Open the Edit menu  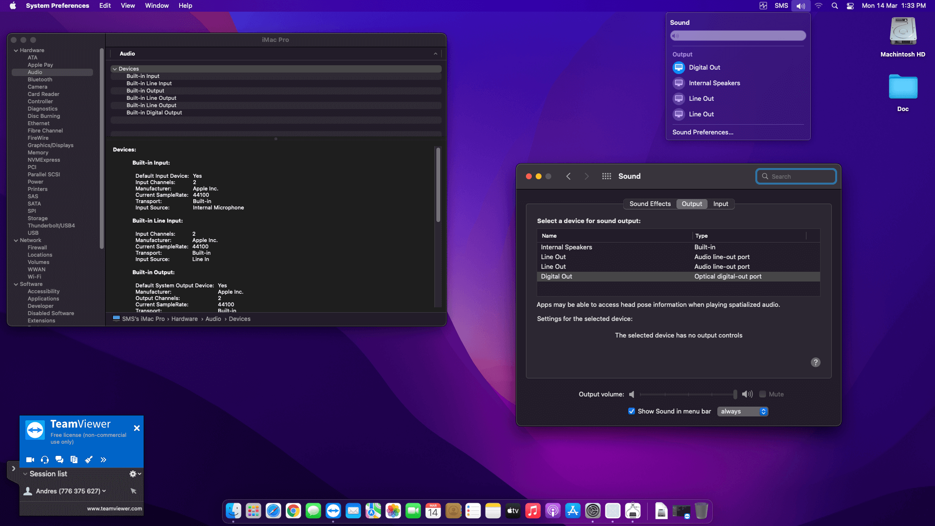105,6
